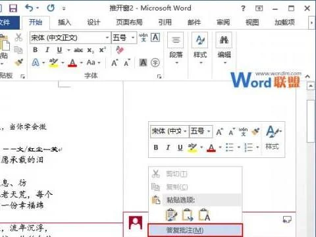316x237 pixels.
Task: Go to the 页面布局 tab
Action: point(129,22)
